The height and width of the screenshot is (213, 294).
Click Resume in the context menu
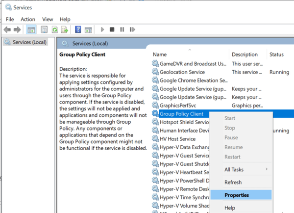point(241,147)
